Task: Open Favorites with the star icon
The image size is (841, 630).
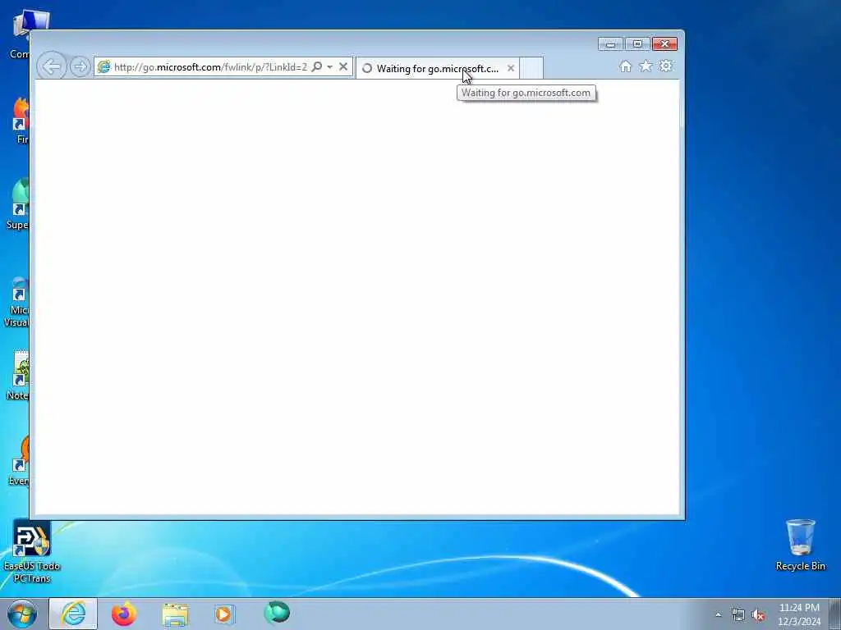Action: [646, 66]
